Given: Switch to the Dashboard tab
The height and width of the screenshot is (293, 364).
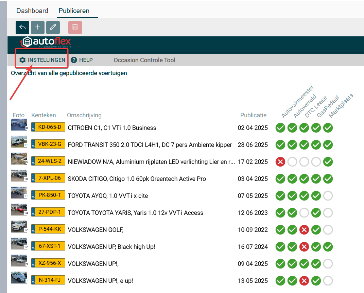Looking at the screenshot, I should pyautogui.click(x=32, y=11).
